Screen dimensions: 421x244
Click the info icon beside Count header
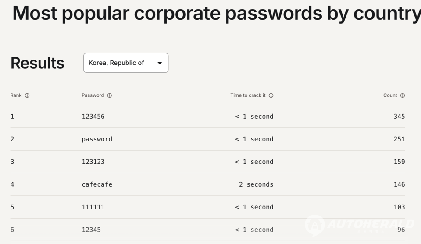pos(403,95)
